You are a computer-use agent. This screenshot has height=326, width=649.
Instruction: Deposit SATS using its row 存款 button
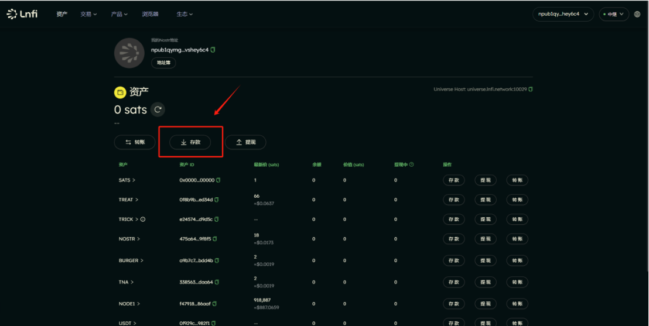(453, 180)
